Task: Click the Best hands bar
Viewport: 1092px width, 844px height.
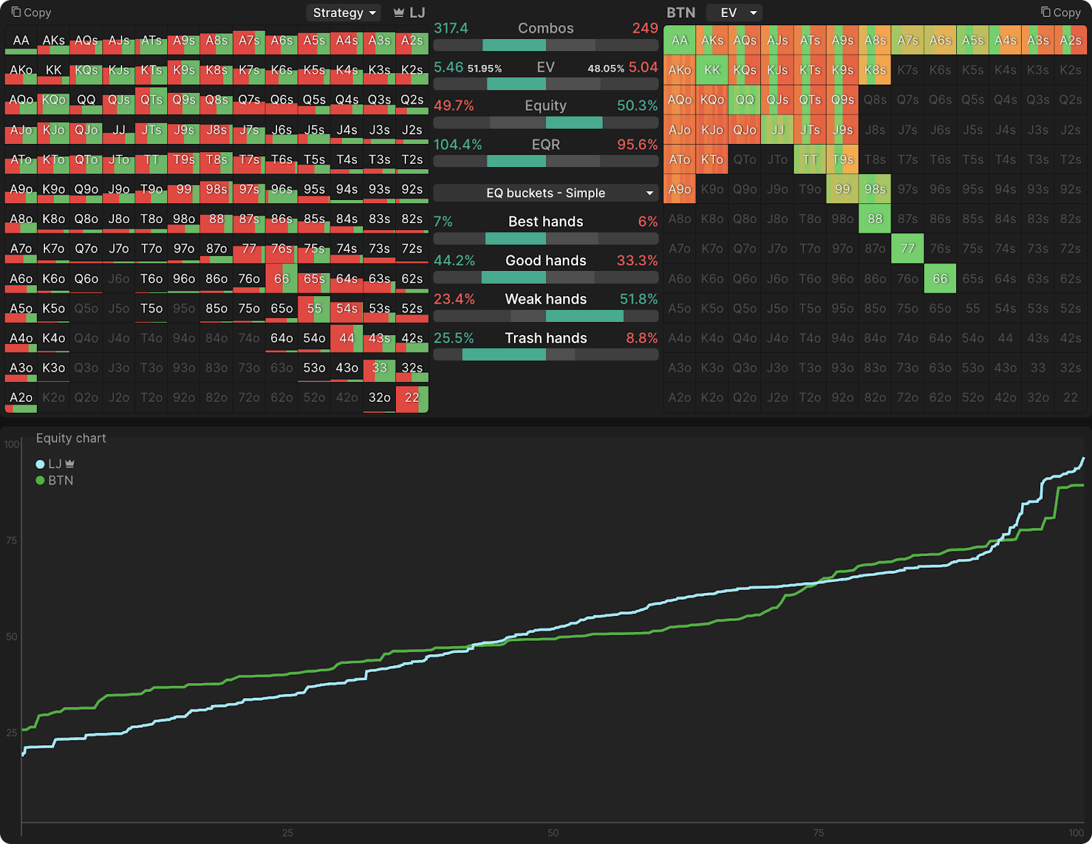Action: point(545,239)
